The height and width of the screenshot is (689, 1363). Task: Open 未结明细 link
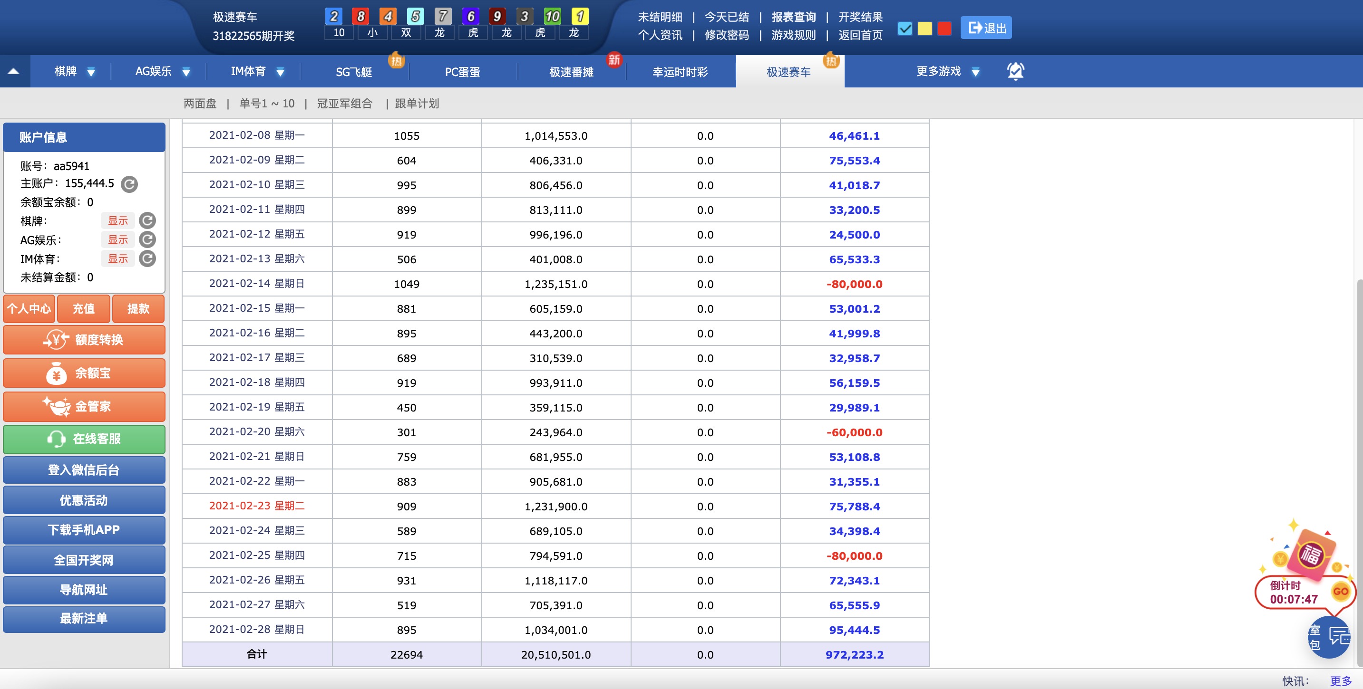(660, 17)
